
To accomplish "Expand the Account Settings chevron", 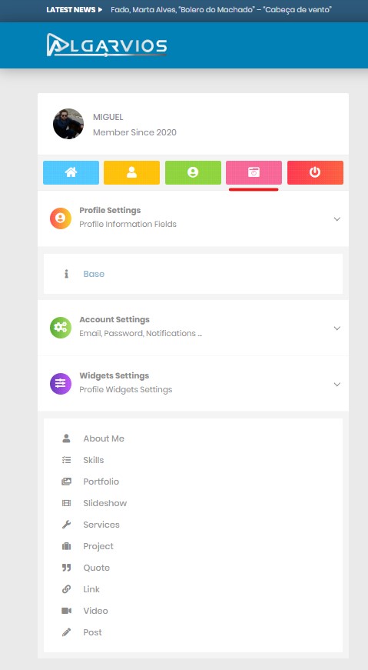I will [337, 328].
